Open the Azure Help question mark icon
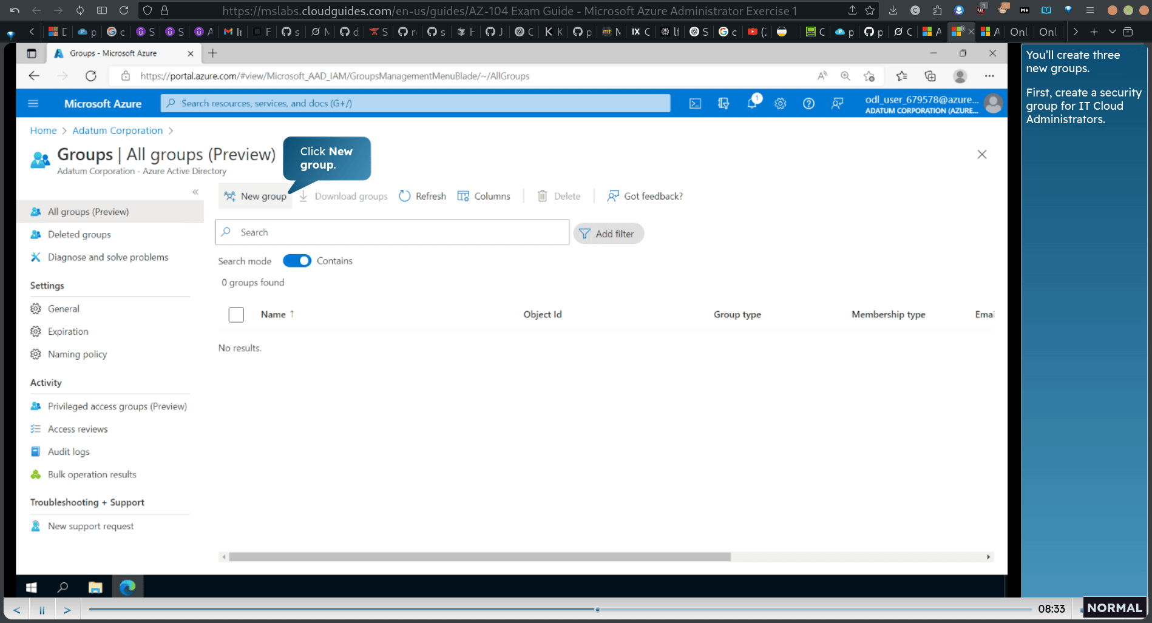This screenshot has height=623, width=1152. [808, 104]
